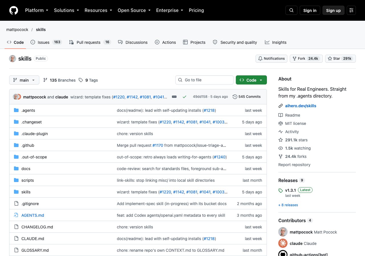This screenshot has width=365, height=256.
Task: View the 545 Commits history link
Action: [247, 97]
